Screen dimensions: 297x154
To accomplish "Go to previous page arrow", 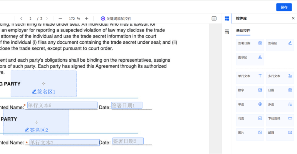I will click(x=21, y=18).
